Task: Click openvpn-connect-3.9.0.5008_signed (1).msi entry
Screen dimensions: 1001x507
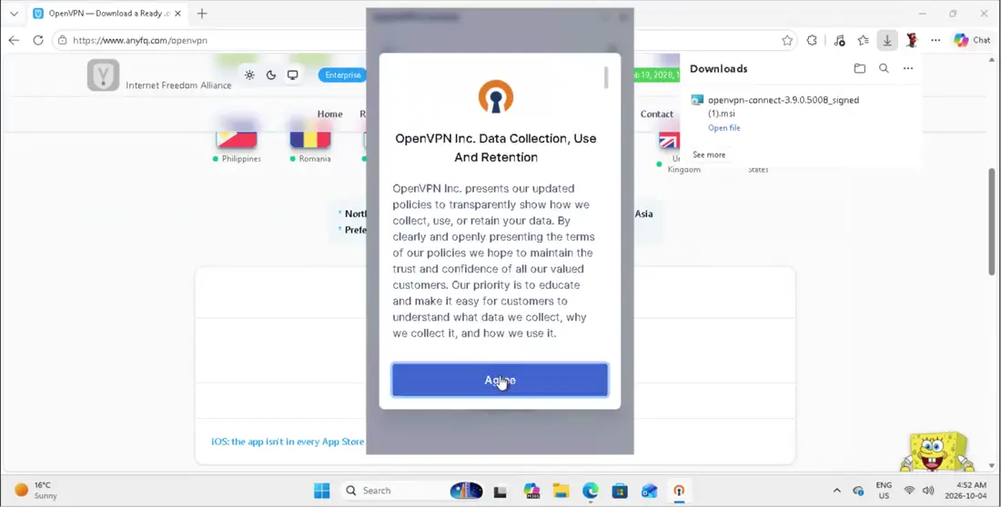Action: tap(784, 106)
